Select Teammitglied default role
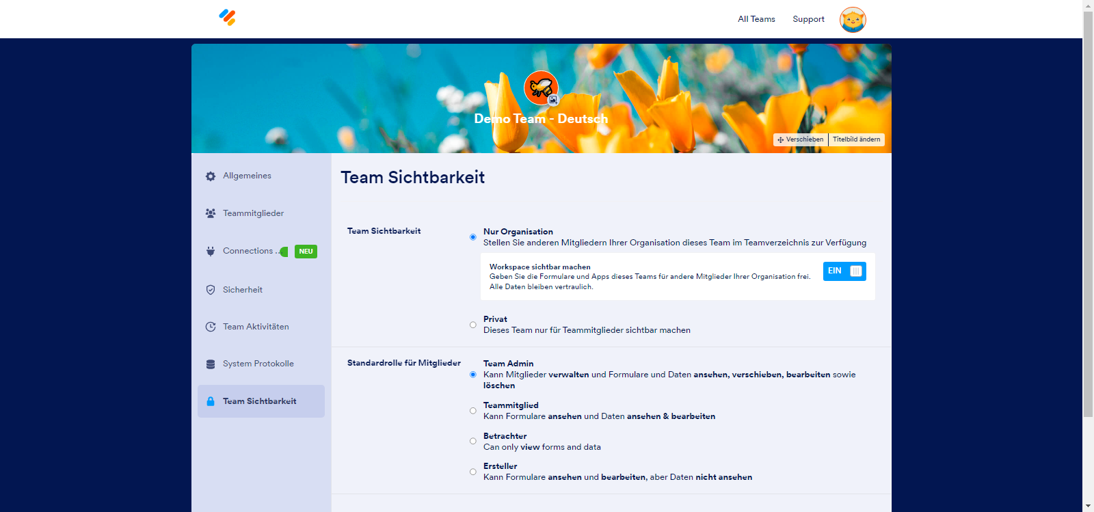 coord(473,411)
